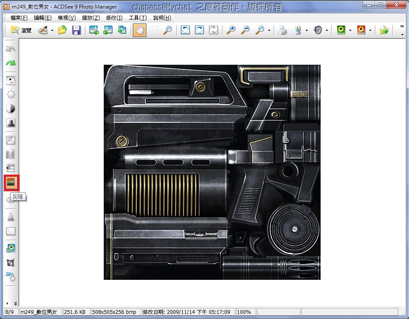The width and height of the screenshot is (409, 319).
Task: Select the crop tool
Action: (11, 262)
